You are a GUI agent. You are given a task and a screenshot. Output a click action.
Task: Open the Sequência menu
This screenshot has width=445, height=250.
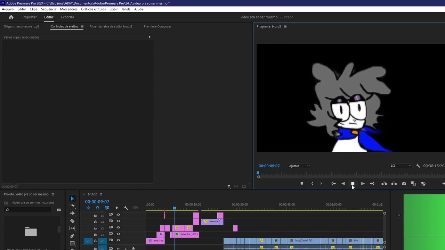coord(48,9)
